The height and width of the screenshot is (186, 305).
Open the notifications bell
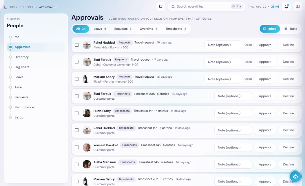coord(286,7)
